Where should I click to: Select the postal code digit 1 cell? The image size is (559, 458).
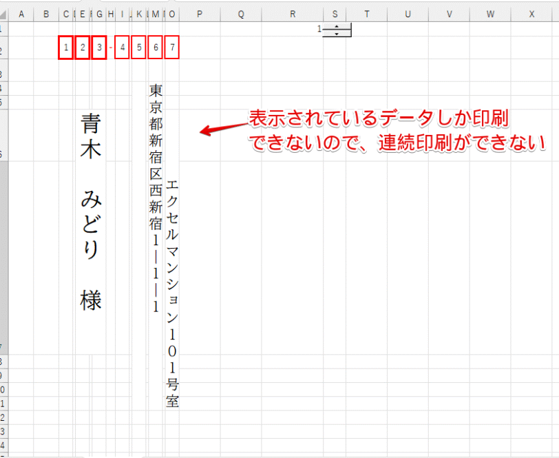point(66,46)
